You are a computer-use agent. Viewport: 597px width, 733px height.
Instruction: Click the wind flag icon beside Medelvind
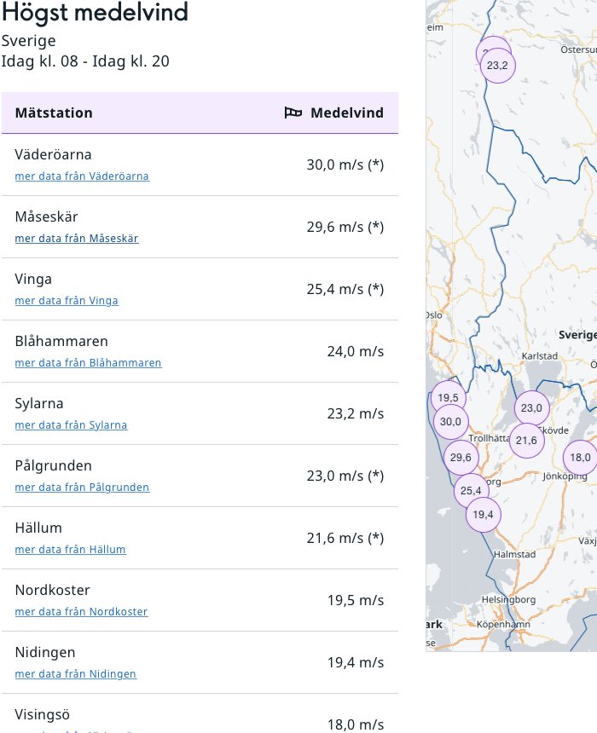pos(293,113)
